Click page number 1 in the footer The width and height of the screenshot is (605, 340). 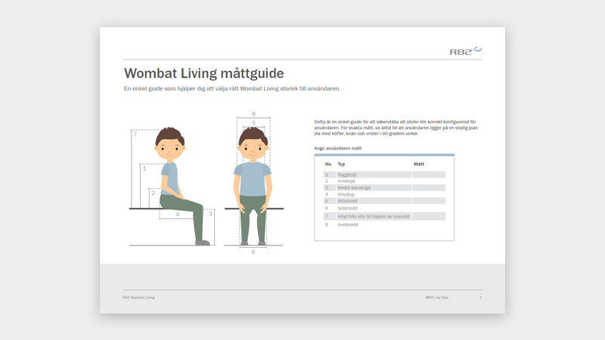pyautogui.click(x=481, y=298)
